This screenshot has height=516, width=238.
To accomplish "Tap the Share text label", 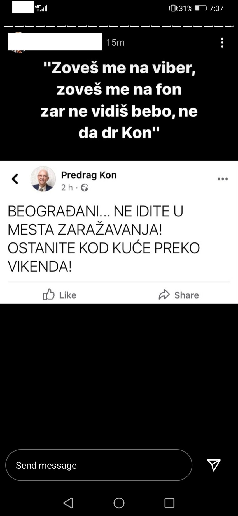I will coord(186,295).
